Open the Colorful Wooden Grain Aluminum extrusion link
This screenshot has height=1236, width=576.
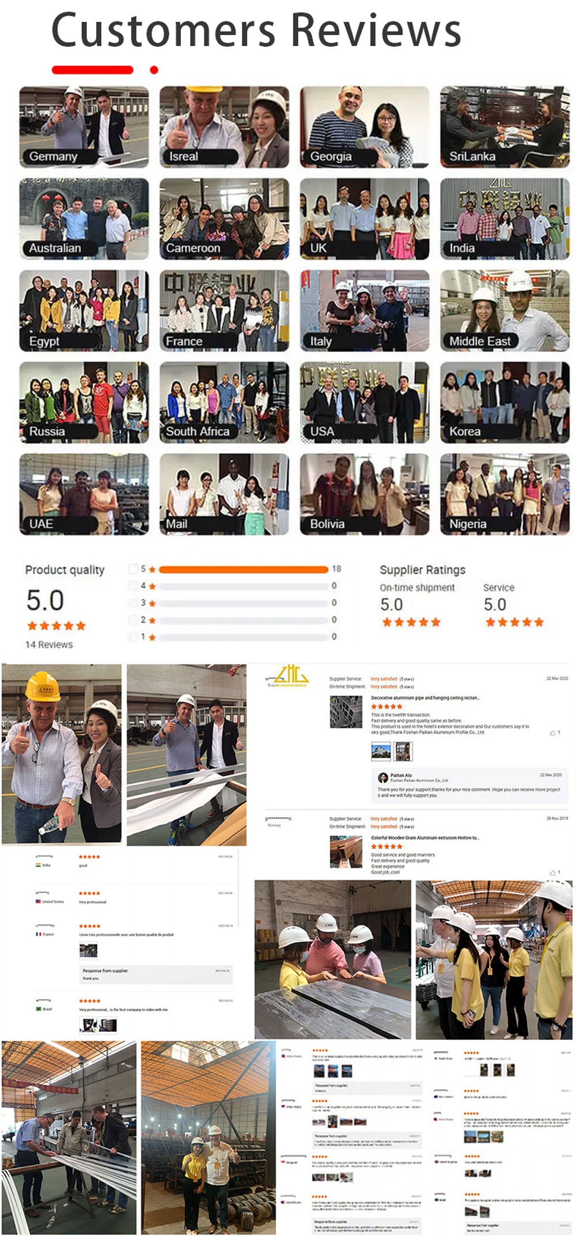pos(425,837)
